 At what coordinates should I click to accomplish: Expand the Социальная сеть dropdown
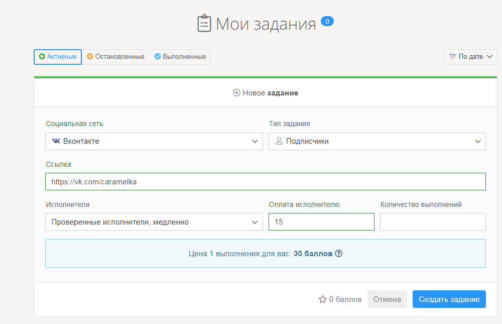tap(154, 141)
